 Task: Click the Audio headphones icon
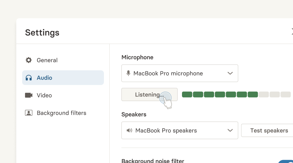(x=29, y=78)
